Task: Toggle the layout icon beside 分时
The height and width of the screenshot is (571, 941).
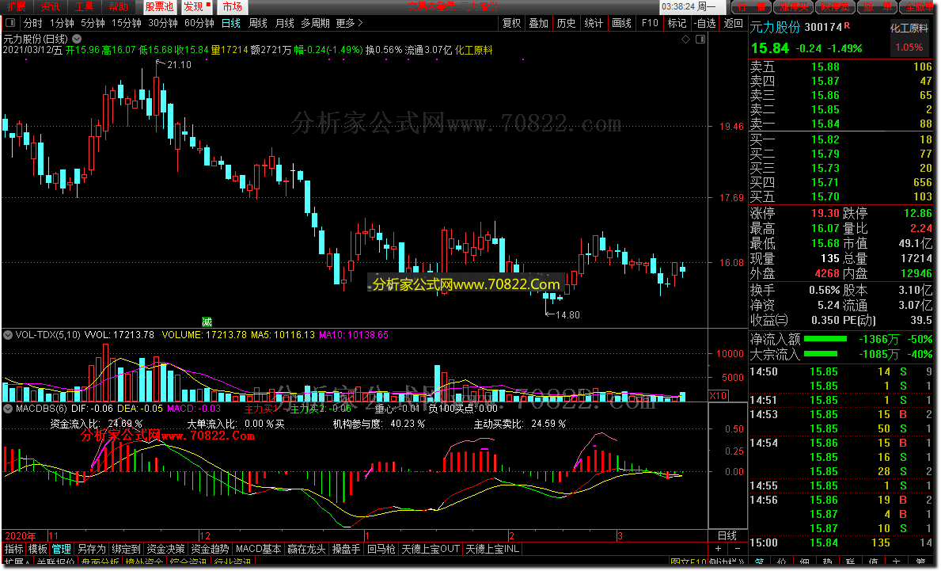Action: pos(10,23)
